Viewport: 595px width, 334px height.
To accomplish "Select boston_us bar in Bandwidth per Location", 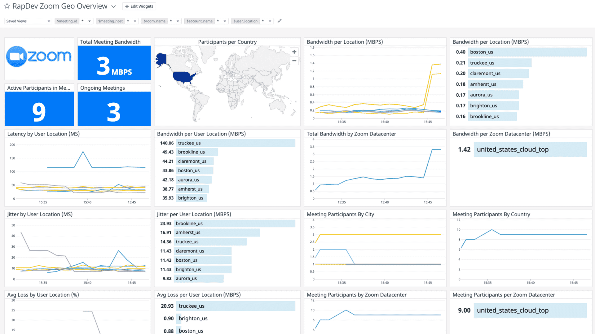I will [x=527, y=52].
